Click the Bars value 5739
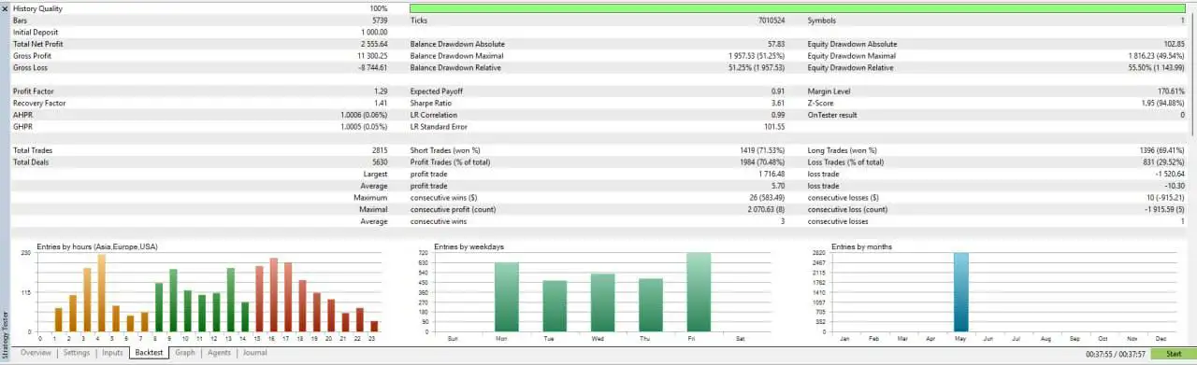Screen dimensions: 1197x365 pyautogui.click(x=380, y=21)
